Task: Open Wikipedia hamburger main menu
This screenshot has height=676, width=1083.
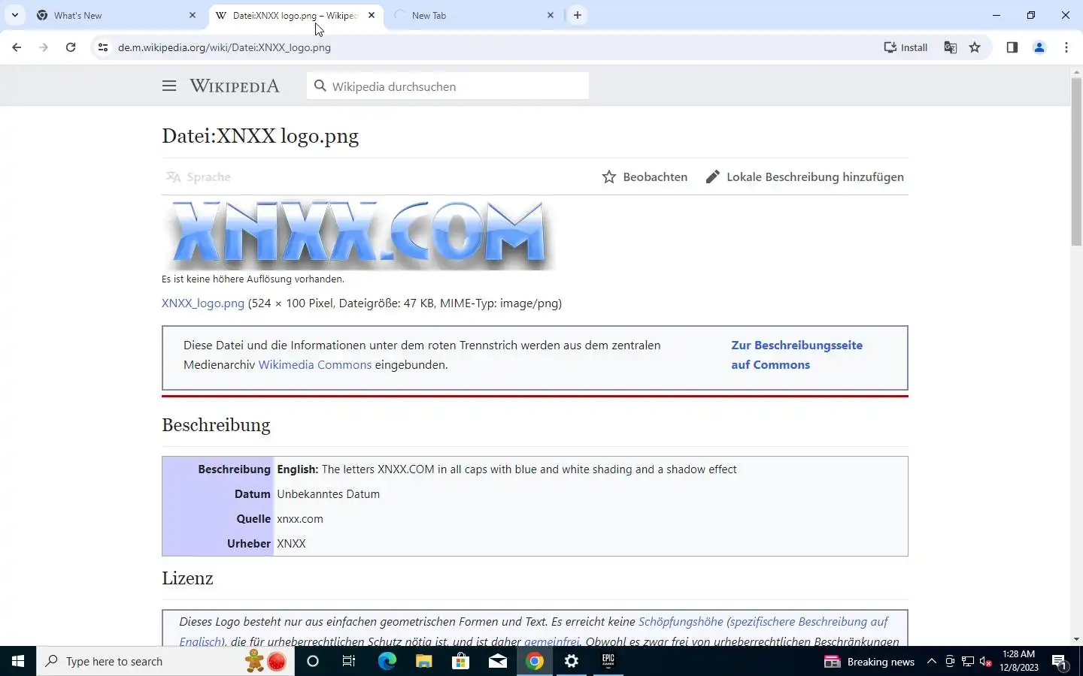Action: (169, 86)
